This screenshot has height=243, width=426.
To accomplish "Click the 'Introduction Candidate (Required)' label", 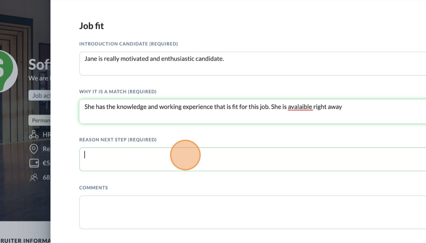I will coord(128,44).
